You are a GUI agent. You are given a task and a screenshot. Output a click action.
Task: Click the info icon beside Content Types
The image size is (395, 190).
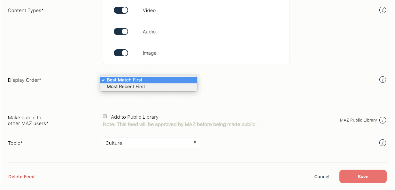(383, 10)
